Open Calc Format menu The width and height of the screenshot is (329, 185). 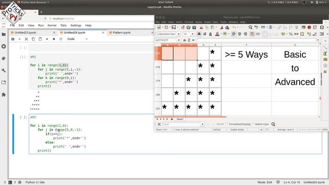(189, 22)
